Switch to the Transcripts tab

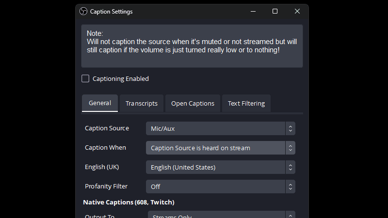(141, 103)
